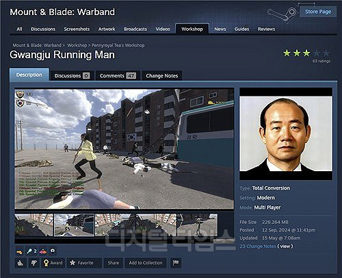Click the thumbs down rate icon

[34, 263]
